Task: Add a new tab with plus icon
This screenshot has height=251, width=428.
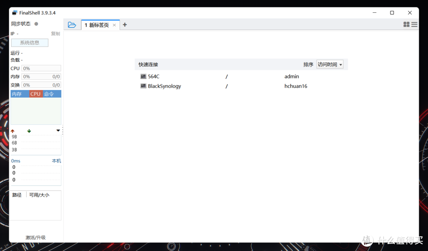Action: tap(125, 25)
